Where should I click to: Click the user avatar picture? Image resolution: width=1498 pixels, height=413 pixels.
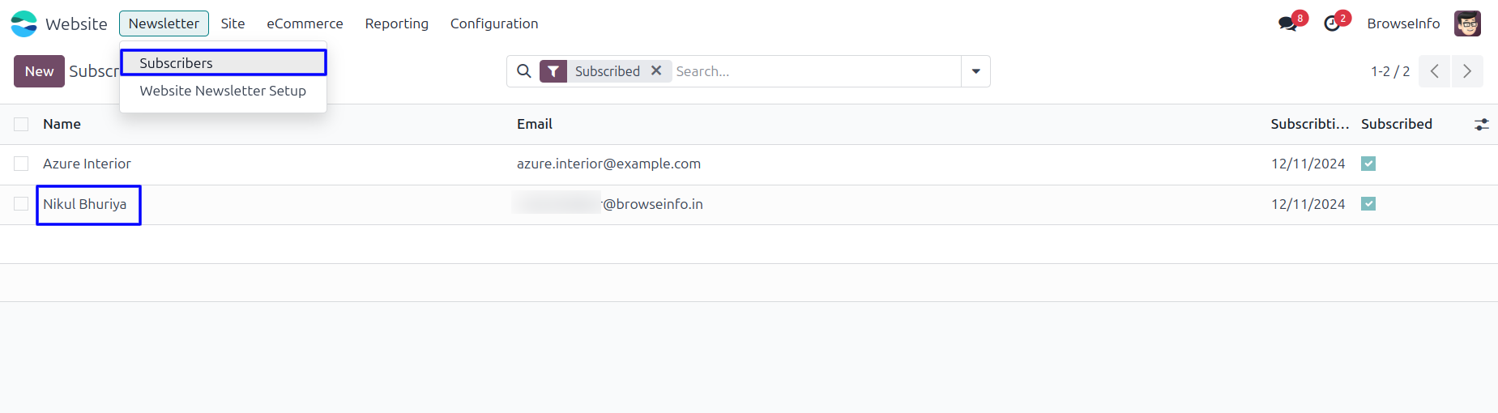[1467, 23]
